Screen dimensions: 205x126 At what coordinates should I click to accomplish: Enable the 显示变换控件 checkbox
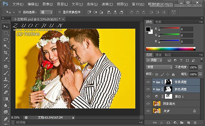click(60, 12)
